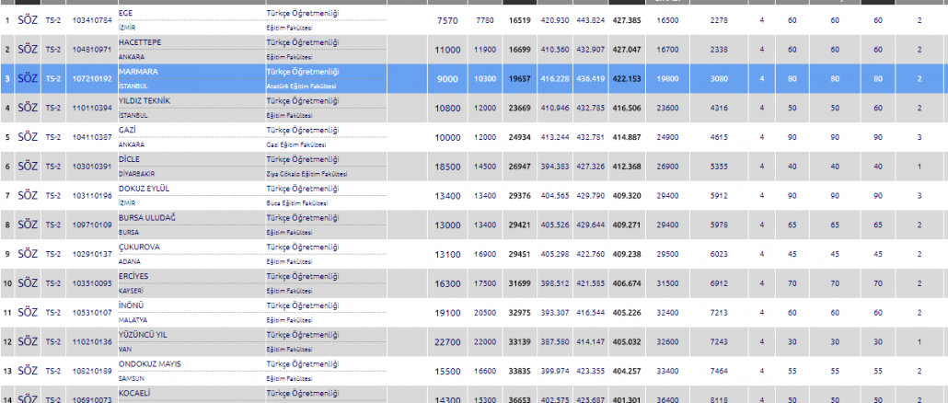Open the İNÖNÜ university link
948x403 pixels.
[132, 305]
